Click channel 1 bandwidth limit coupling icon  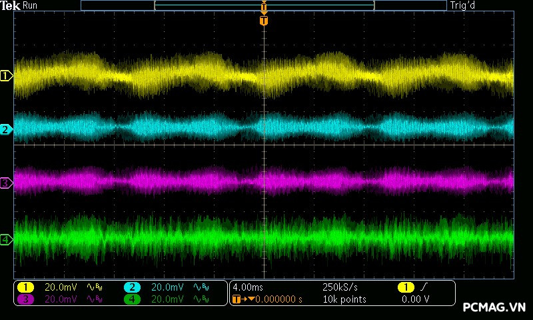(93, 287)
